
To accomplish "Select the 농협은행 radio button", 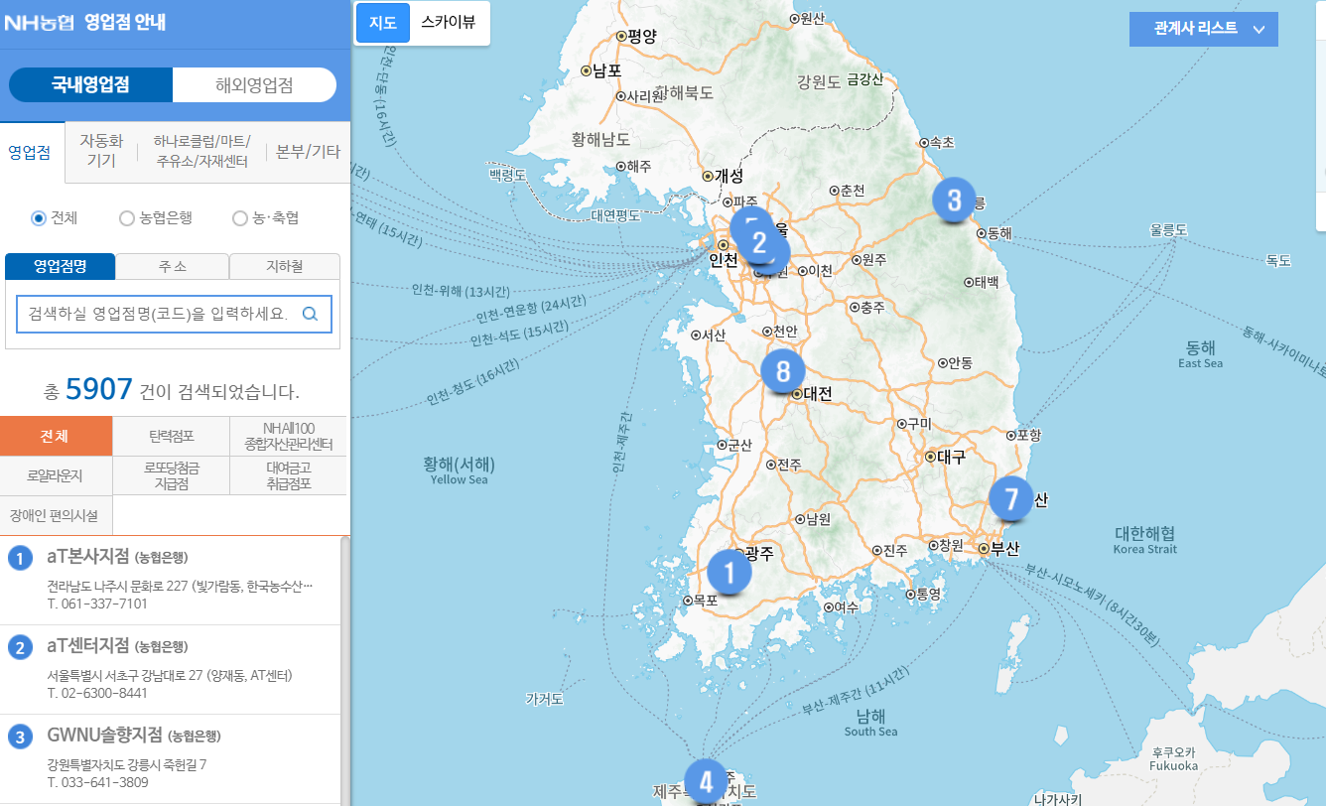I will coord(126,217).
